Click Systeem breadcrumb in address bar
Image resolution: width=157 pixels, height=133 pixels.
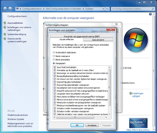click(89, 9)
